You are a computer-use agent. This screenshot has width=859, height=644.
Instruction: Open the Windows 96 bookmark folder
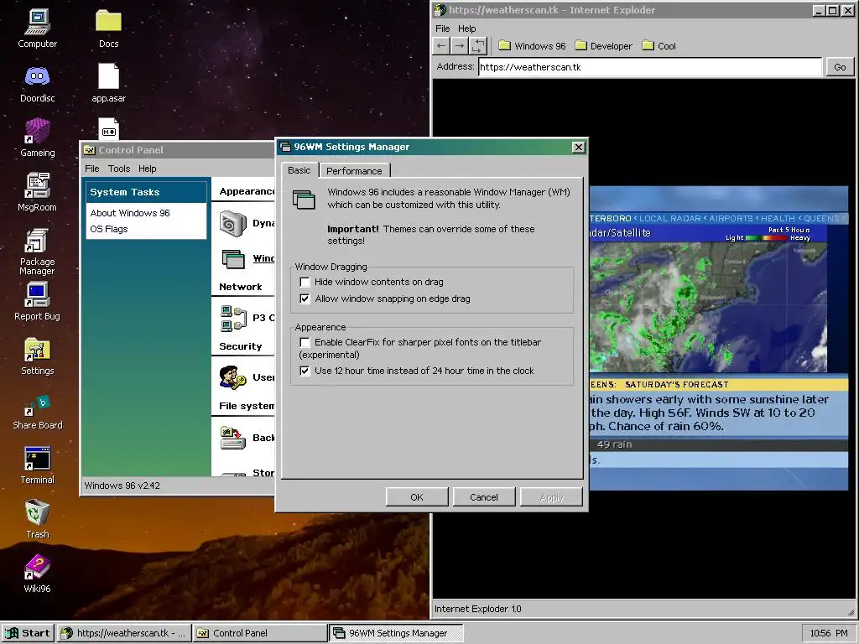(x=532, y=46)
